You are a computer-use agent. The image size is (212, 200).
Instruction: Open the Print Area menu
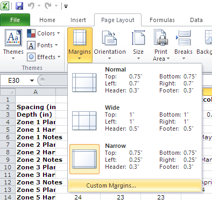tap(161, 45)
